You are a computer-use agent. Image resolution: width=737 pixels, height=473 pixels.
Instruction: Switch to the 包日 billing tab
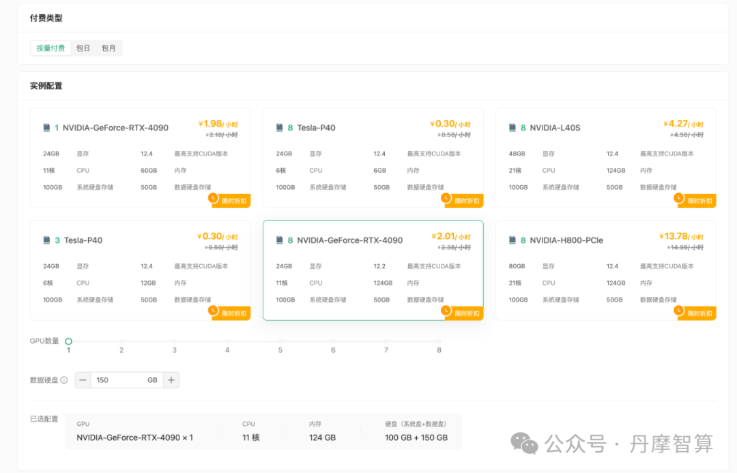click(x=83, y=48)
